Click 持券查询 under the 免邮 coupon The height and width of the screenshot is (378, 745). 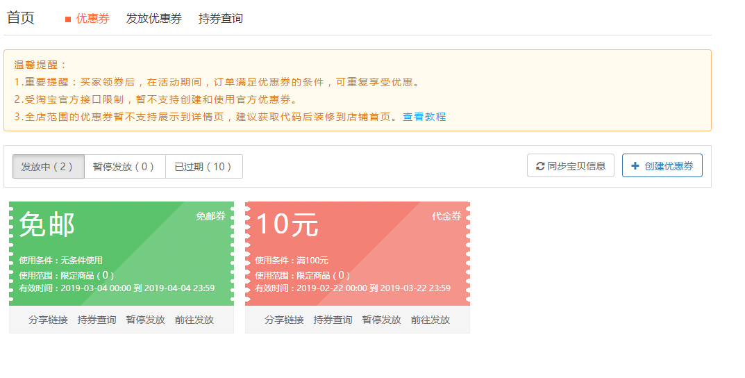tap(97, 320)
